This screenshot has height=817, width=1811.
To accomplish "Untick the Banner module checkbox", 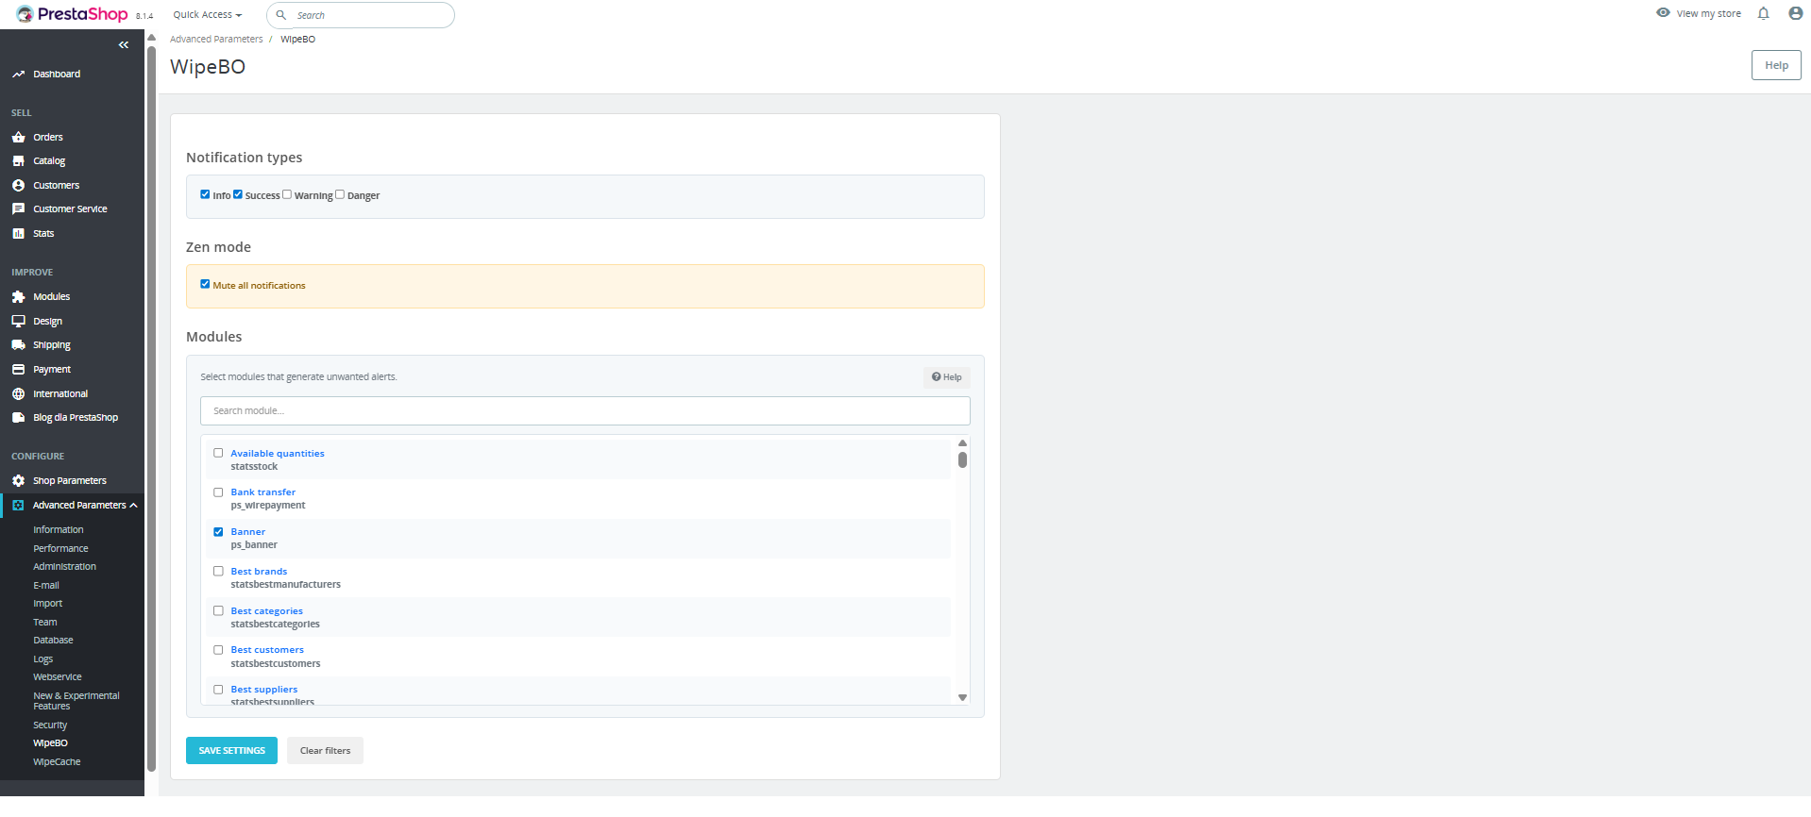I will pos(218,532).
